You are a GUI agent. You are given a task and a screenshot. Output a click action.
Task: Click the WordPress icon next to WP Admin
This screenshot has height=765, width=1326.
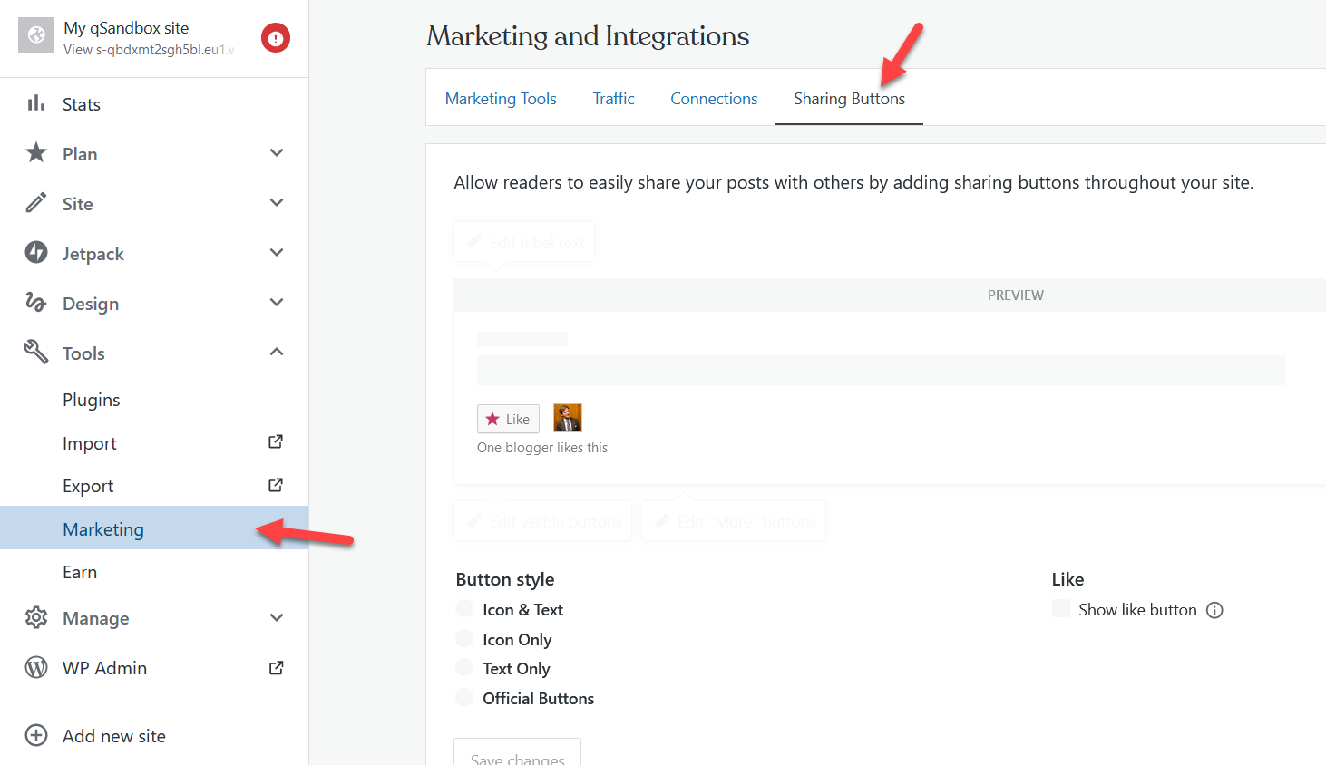(36, 667)
